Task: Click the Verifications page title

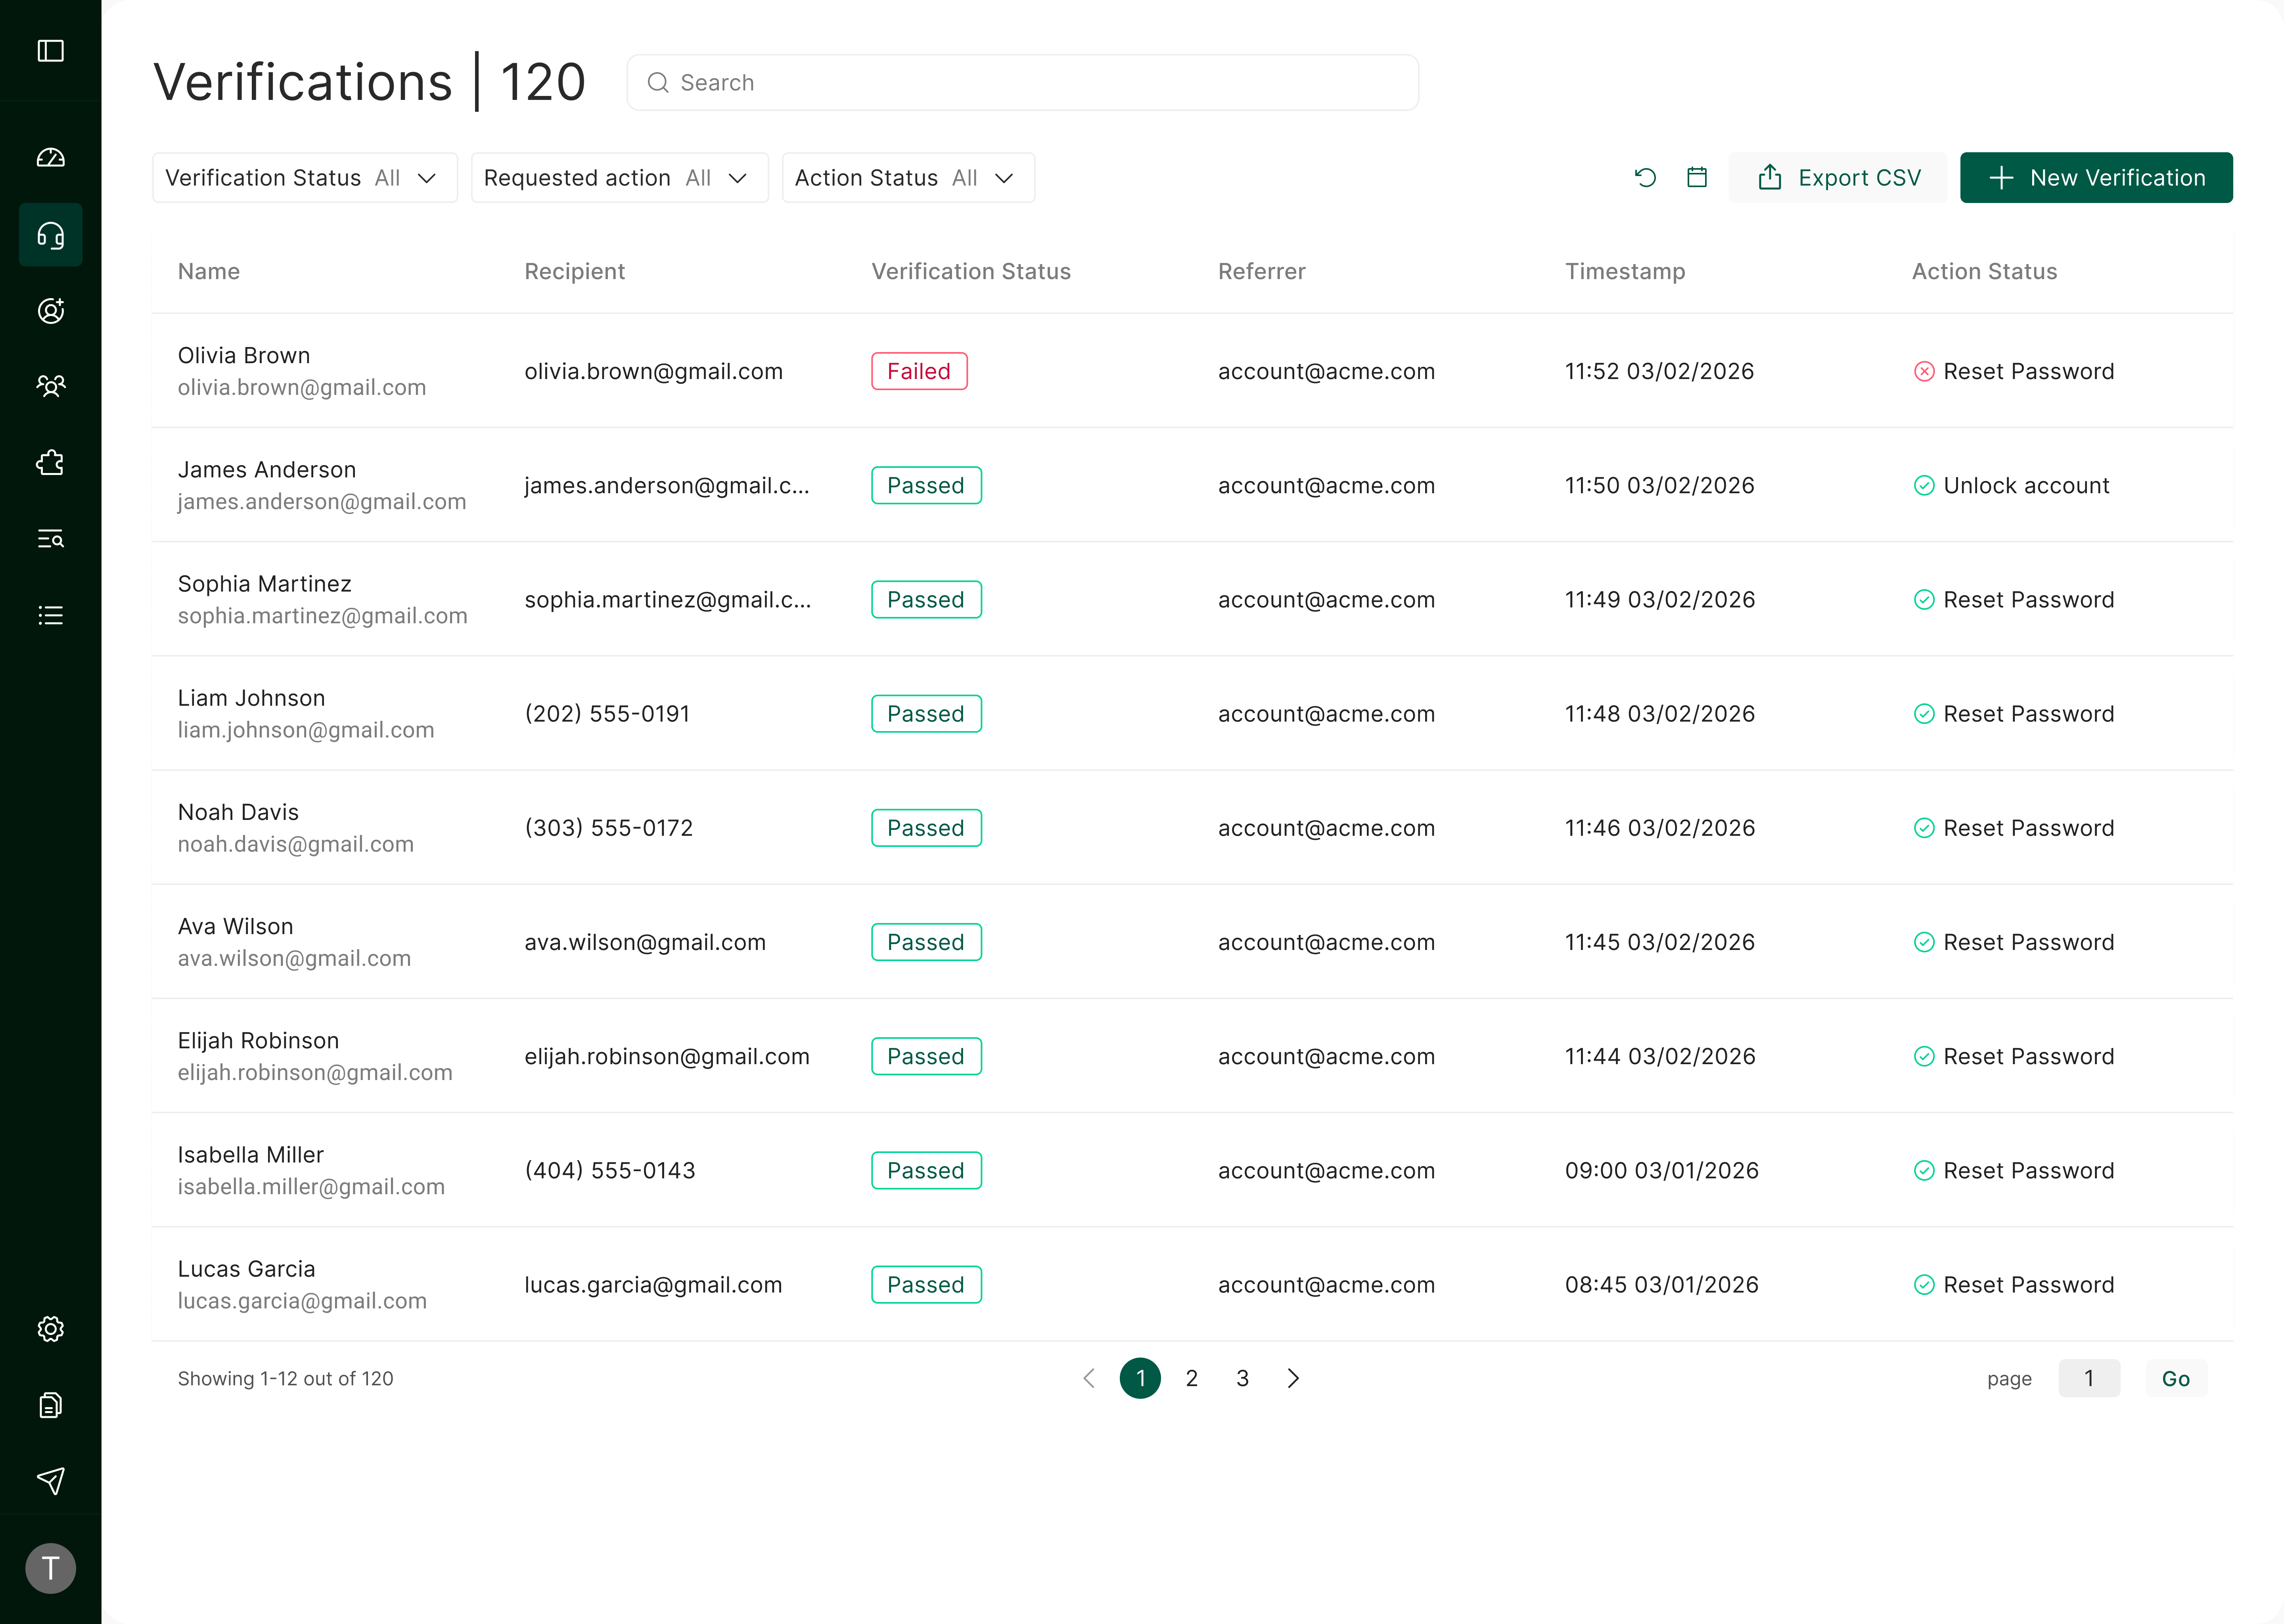Action: point(303,82)
